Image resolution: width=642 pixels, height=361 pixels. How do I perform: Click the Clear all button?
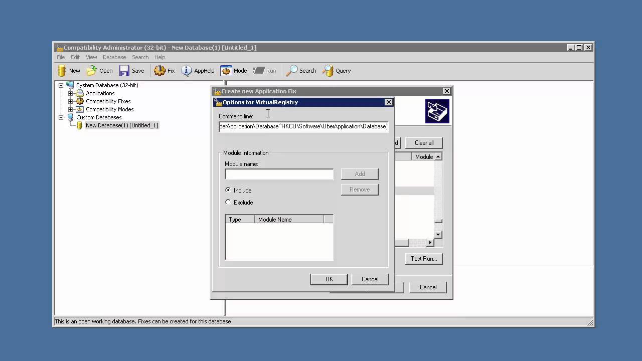click(424, 143)
